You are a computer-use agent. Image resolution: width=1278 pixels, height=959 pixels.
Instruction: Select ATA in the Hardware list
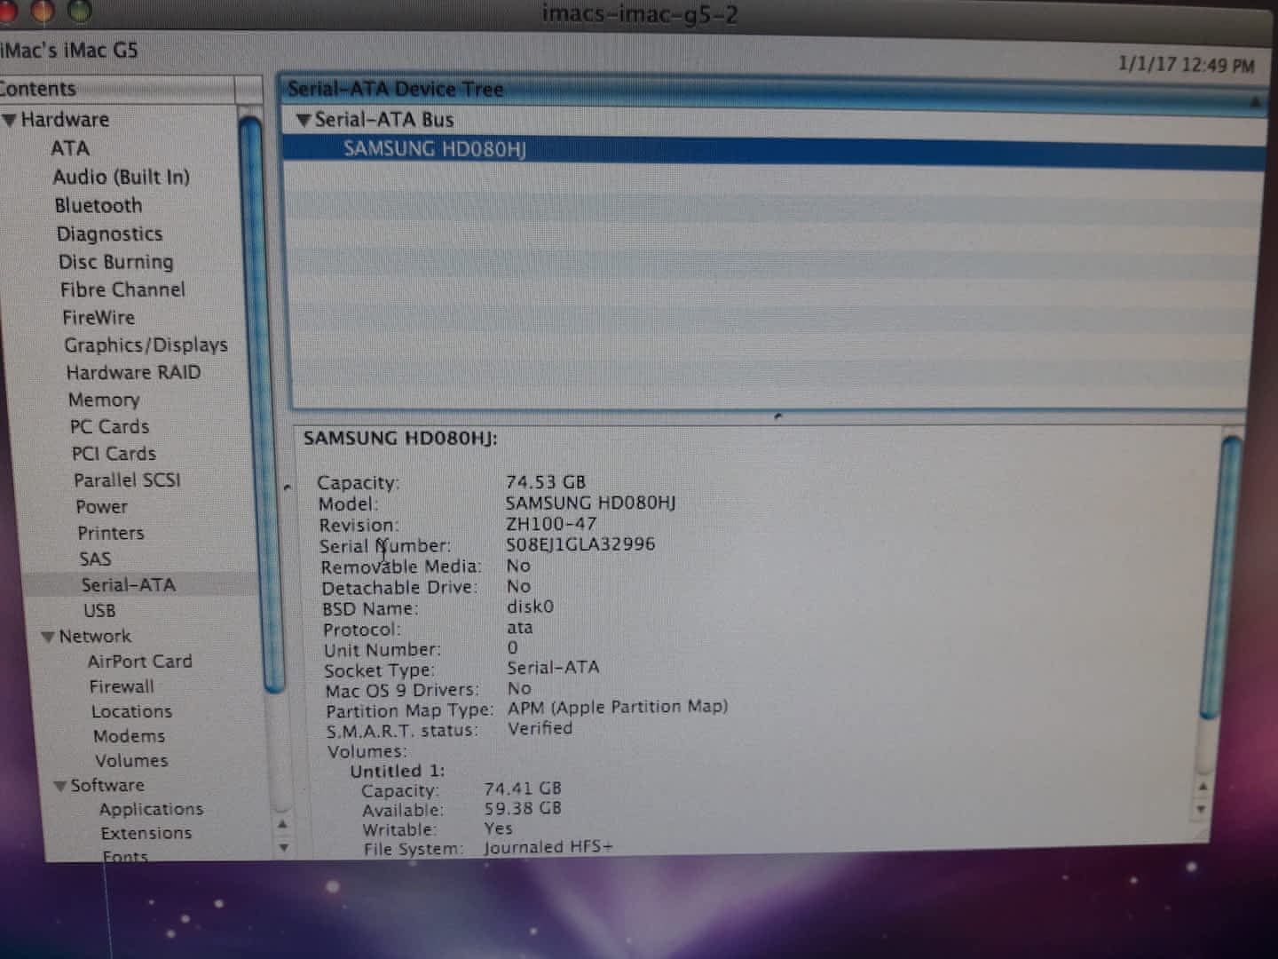coord(70,148)
